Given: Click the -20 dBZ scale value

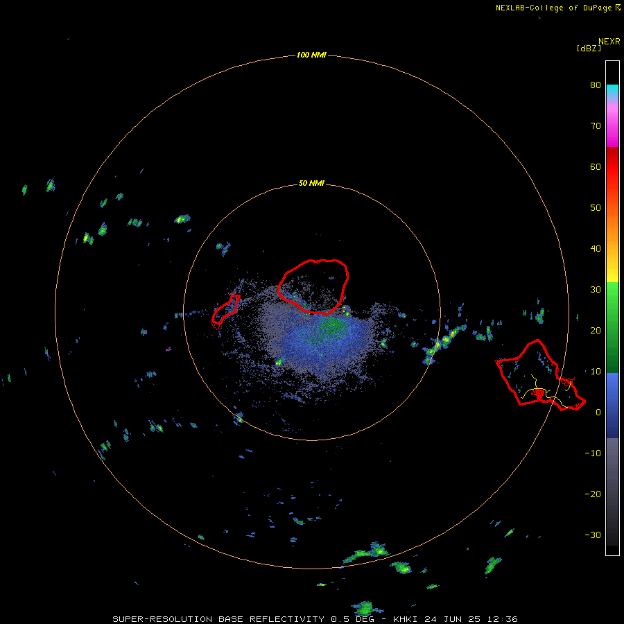Looking at the screenshot, I should [593, 494].
